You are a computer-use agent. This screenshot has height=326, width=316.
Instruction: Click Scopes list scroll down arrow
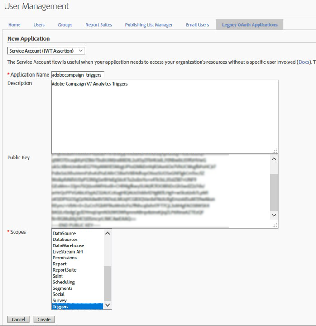pos(107,305)
